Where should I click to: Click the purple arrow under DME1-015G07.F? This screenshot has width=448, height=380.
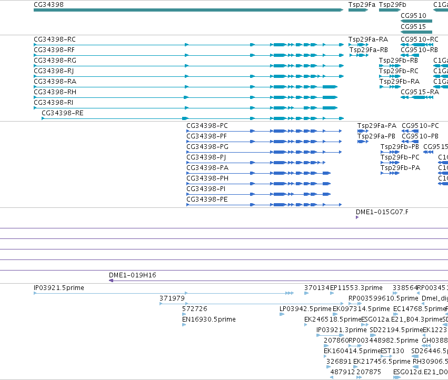tap(357, 217)
